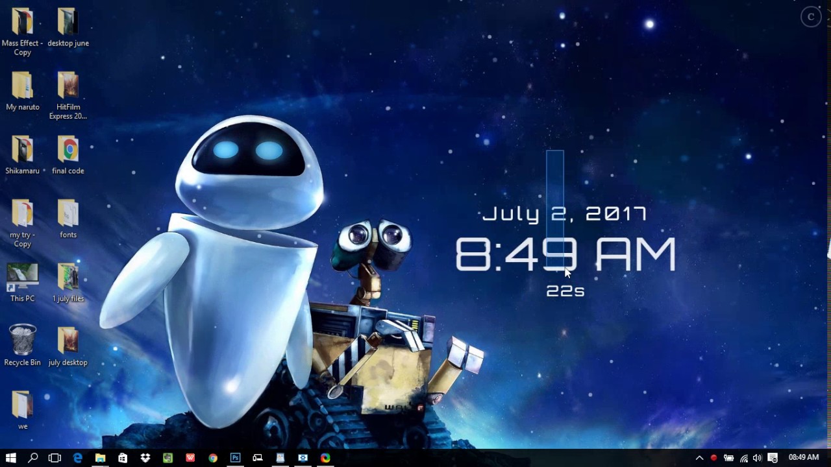Select the Mass Effect - Copy folder
The height and width of the screenshot is (467, 831).
tap(22, 32)
